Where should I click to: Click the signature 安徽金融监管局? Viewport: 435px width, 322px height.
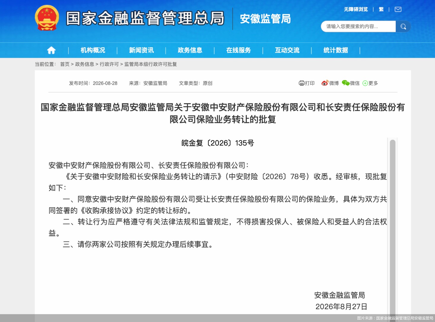[340, 295]
